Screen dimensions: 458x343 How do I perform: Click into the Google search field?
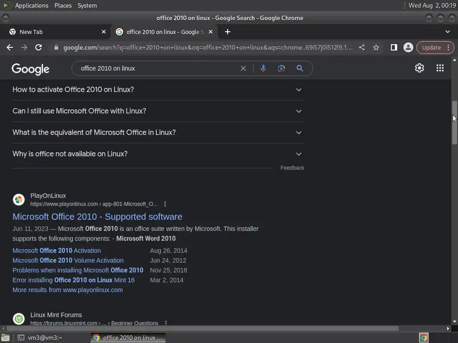coord(158,68)
